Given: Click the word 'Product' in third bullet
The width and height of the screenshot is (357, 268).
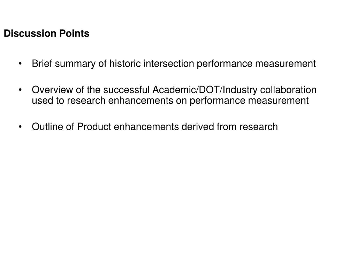Looking at the screenshot, I should (x=94, y=127).
